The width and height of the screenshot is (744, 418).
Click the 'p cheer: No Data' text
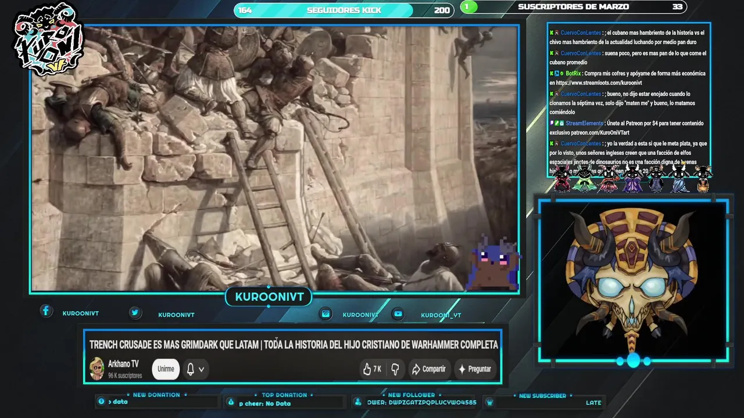(264, 403)
